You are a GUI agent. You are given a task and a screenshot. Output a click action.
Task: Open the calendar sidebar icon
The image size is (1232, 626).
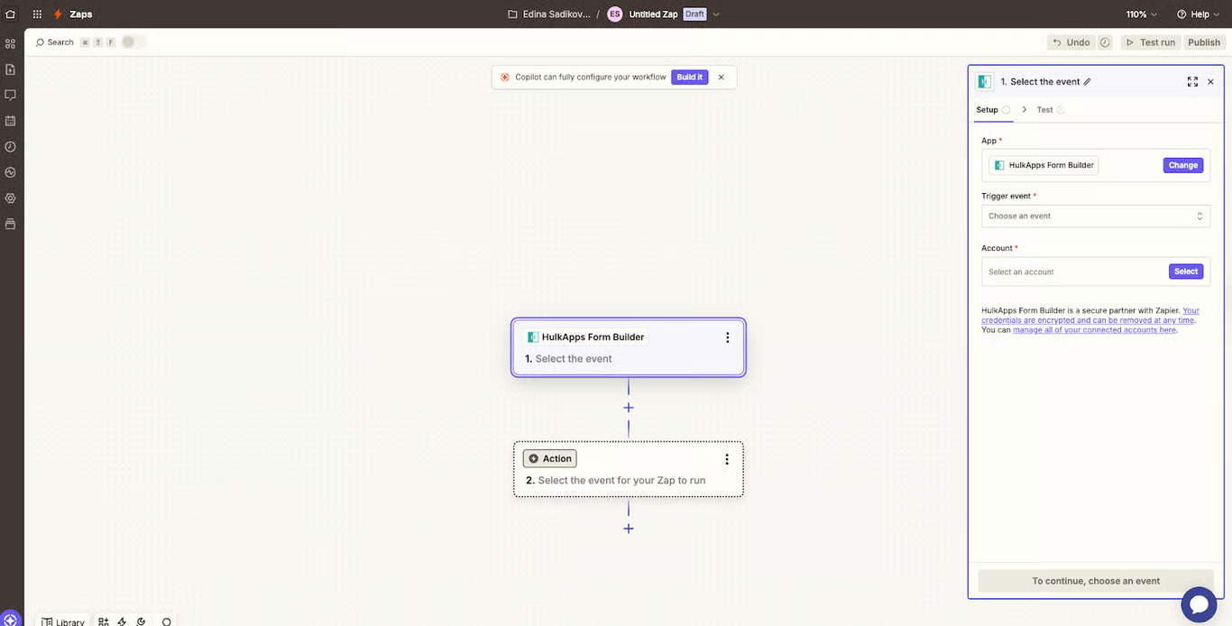pyautogui.click(x=10, y=120)
